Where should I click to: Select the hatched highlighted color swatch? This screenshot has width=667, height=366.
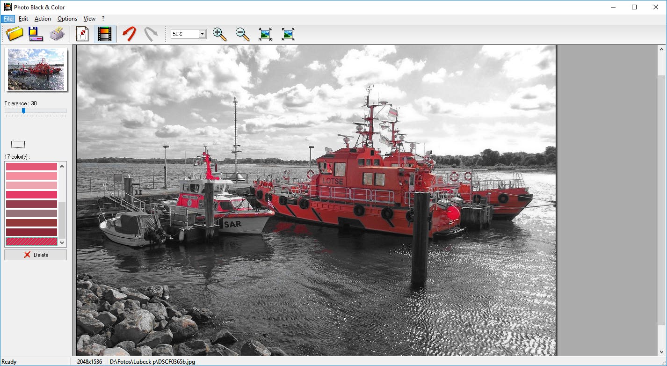[31, 242]
